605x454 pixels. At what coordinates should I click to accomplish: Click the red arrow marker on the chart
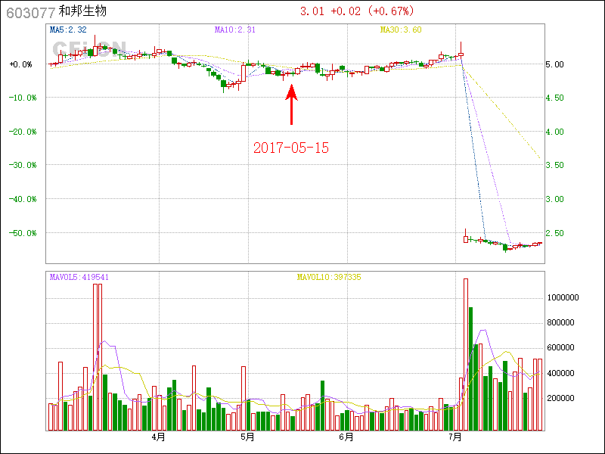291,104
